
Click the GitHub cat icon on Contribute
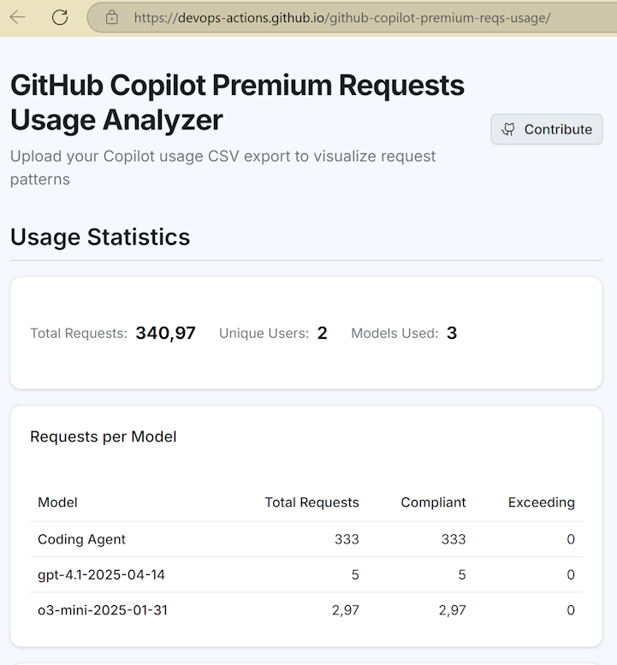point(508,129)
